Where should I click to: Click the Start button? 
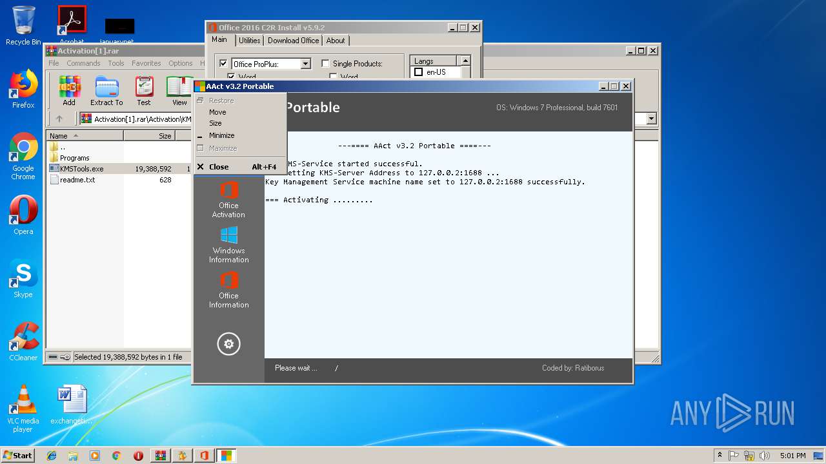[x=17, y=456]
